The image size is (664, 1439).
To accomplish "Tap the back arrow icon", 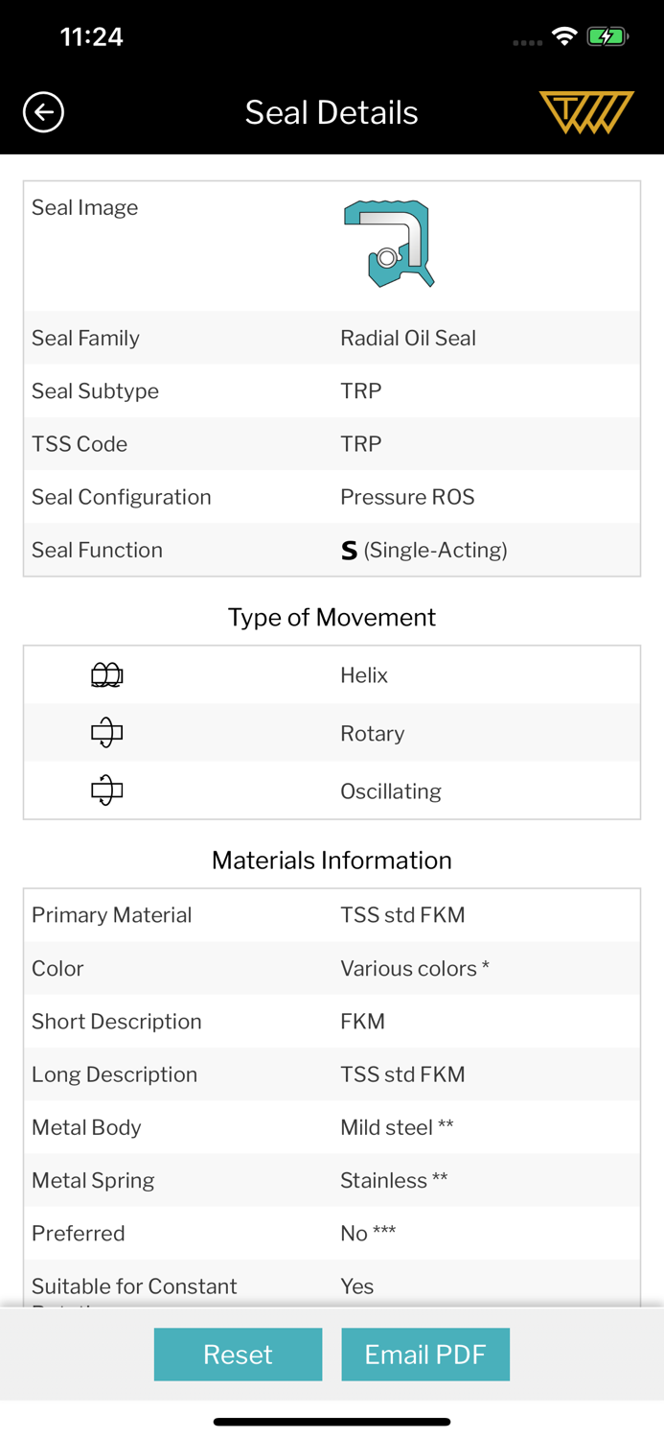I will click(43, 112).
